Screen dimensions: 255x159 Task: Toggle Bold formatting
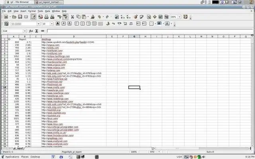pyautogui.click(x=58, y=24)
